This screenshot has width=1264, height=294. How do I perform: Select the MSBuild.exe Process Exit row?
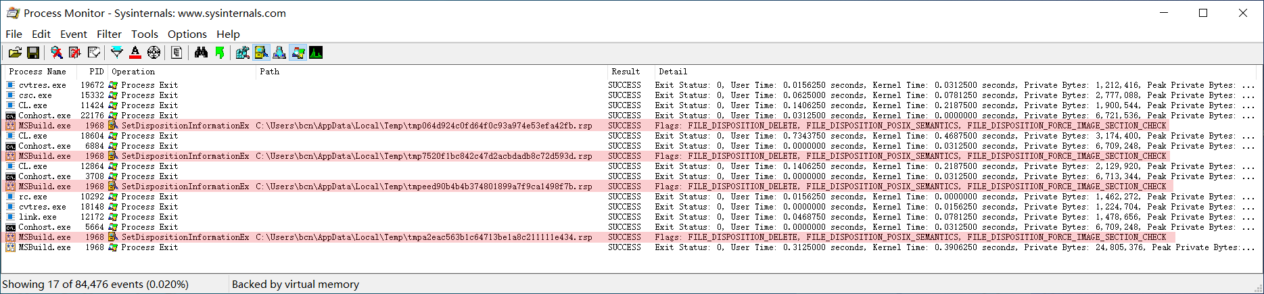pyautogui.click(x=630, y=247)
